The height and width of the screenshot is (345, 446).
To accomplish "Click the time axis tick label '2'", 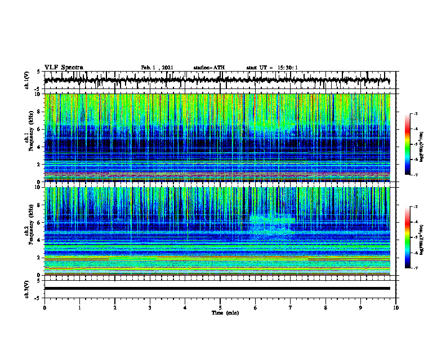I will click(x=115, y=308).
